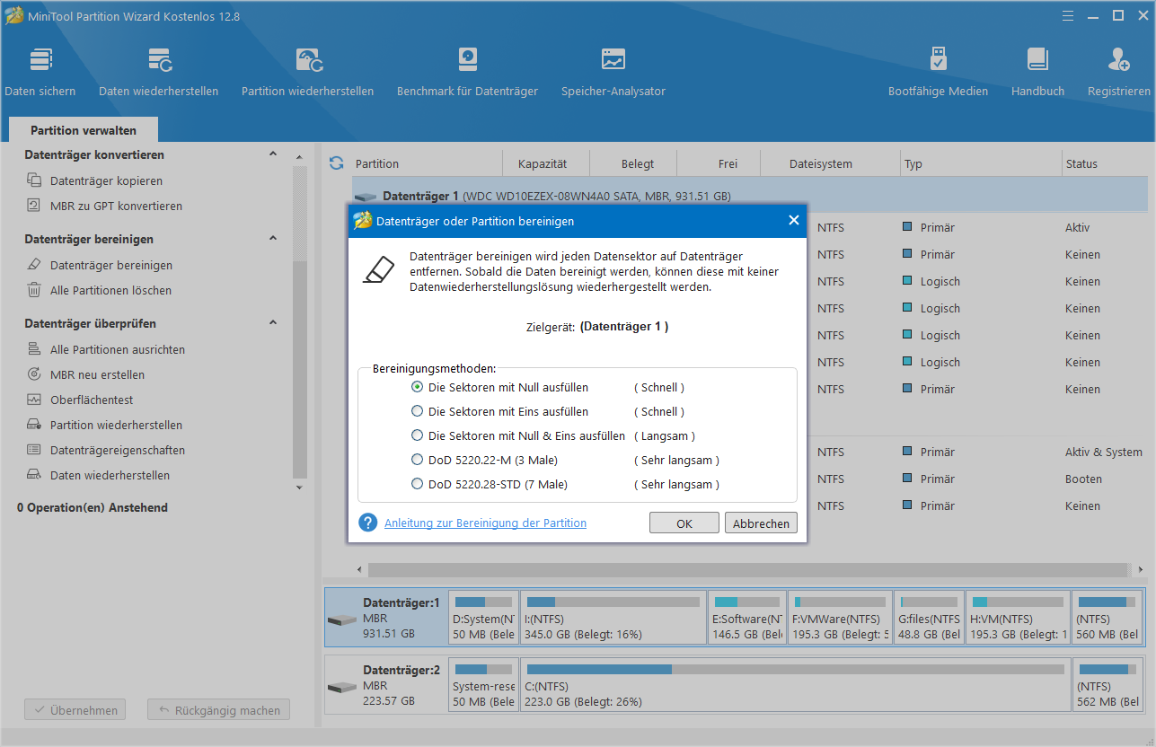Click 'Booten' status cell
The width and height of the screenshot is (1156, 747).
click(x=1083, y=479)
